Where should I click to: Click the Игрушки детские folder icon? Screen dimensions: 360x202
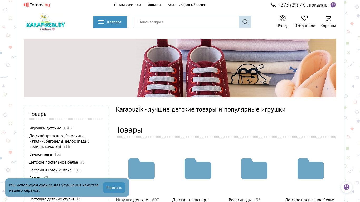142,169
